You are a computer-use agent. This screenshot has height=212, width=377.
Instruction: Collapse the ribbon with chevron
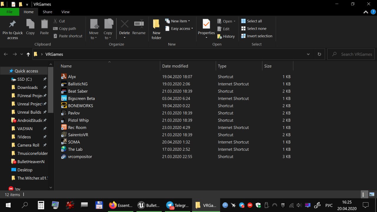[366, 12]
